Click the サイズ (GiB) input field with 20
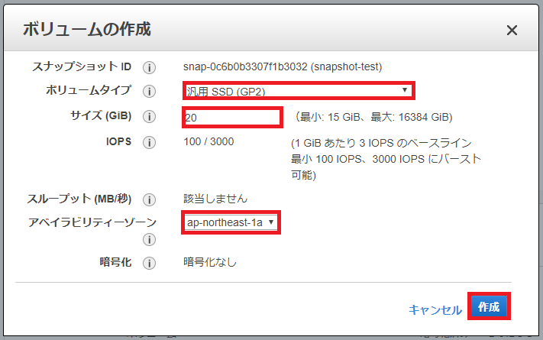This screenshot has width=543, height=340. pyautogui.click(x=232, y=118)
